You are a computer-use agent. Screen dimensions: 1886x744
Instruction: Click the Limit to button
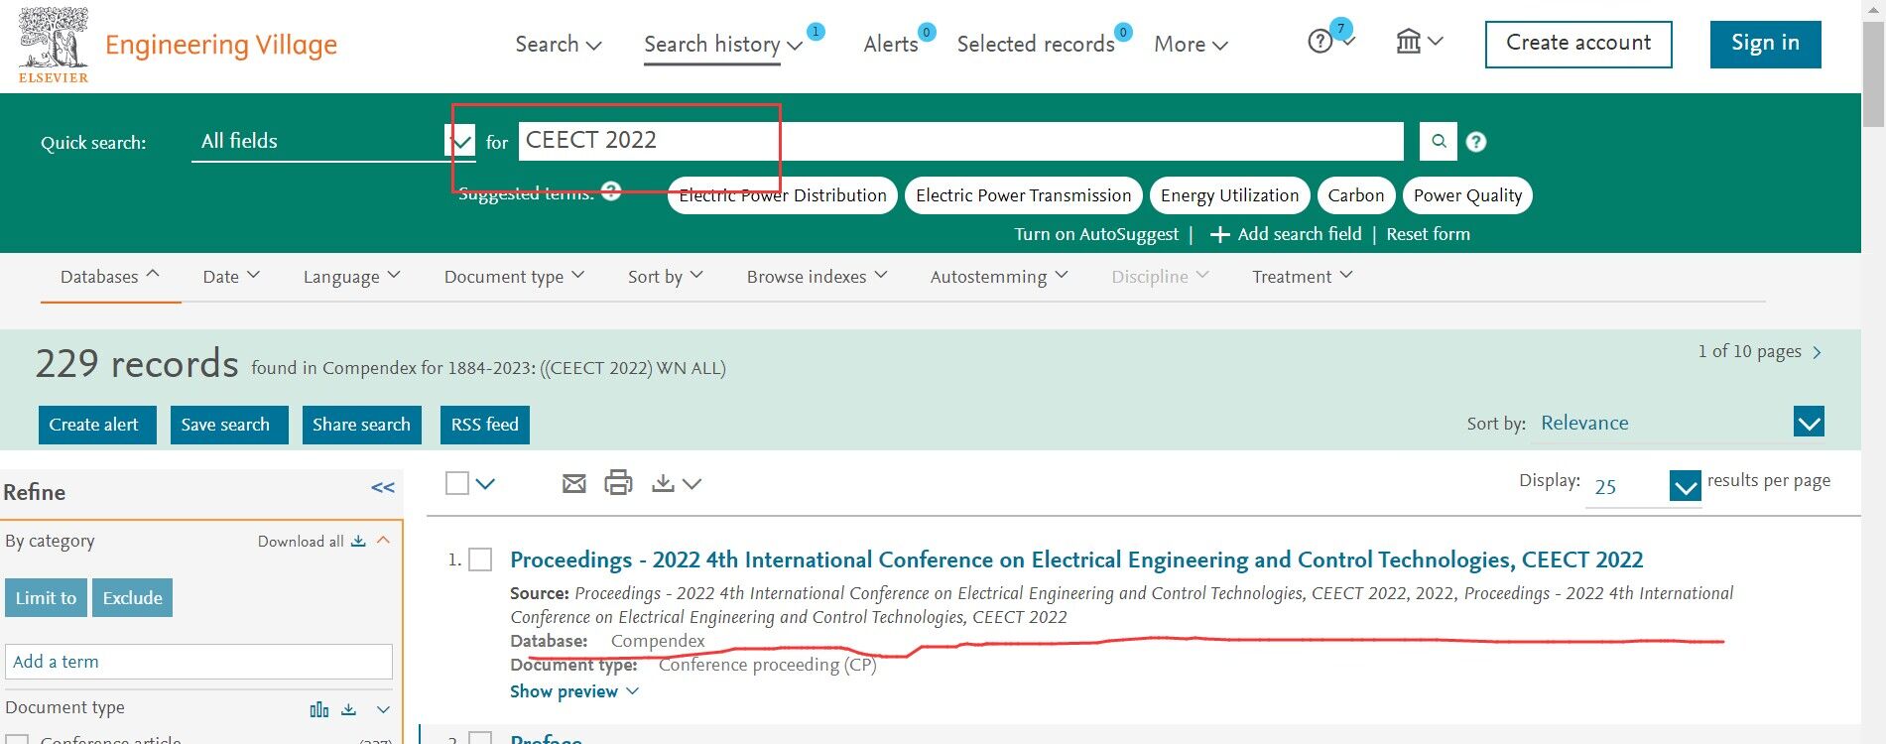[x=46, y=598]
